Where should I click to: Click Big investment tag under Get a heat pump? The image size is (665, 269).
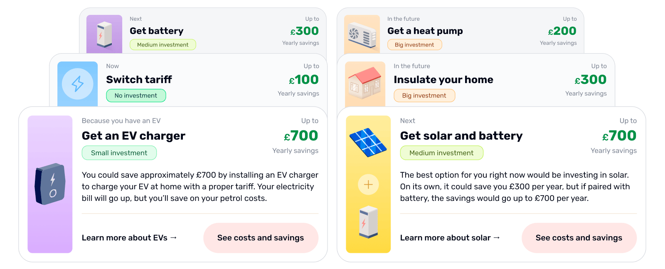coord(414,45)
